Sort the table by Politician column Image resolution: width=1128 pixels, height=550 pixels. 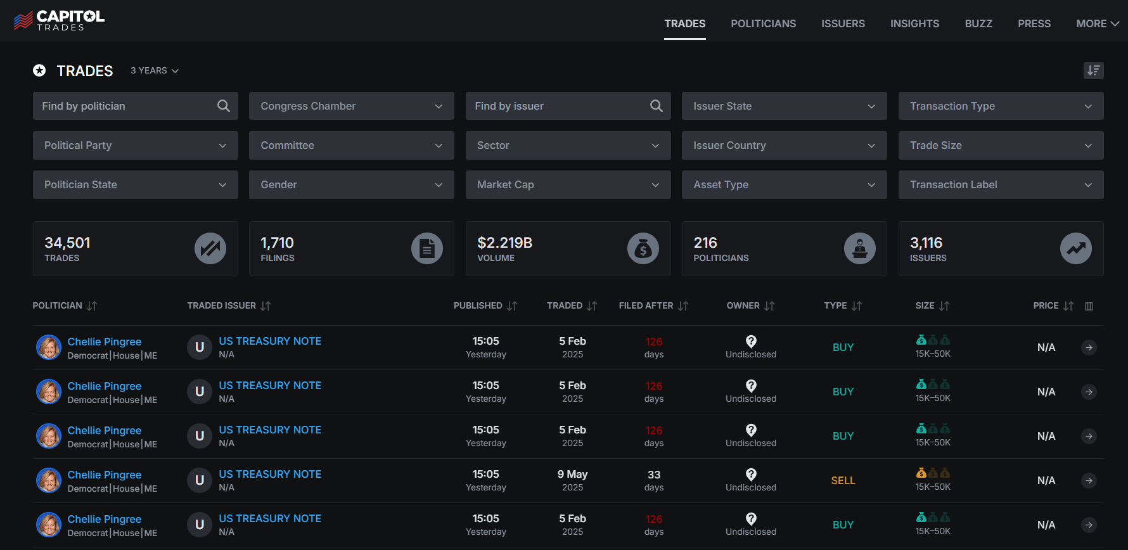[65, 305]
